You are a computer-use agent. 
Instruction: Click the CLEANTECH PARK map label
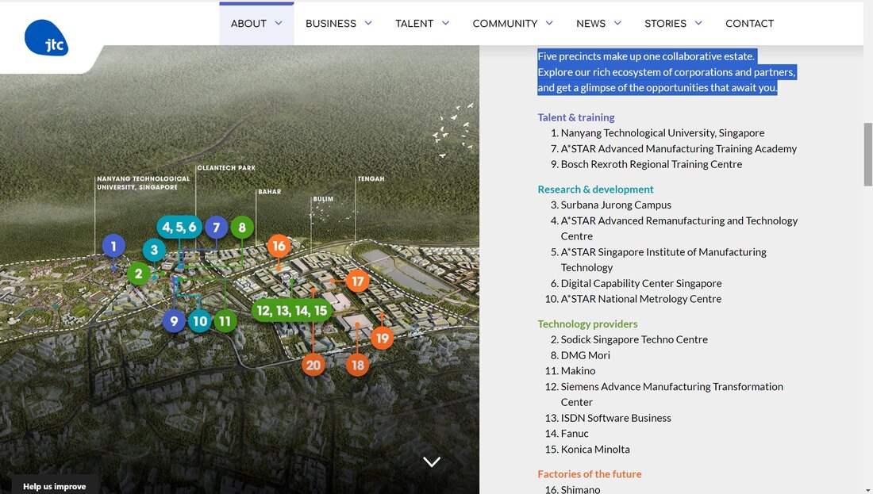(226, 167)
